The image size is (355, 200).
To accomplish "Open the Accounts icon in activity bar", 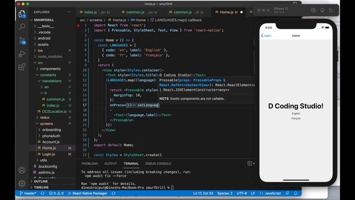I will pos(22,170).
